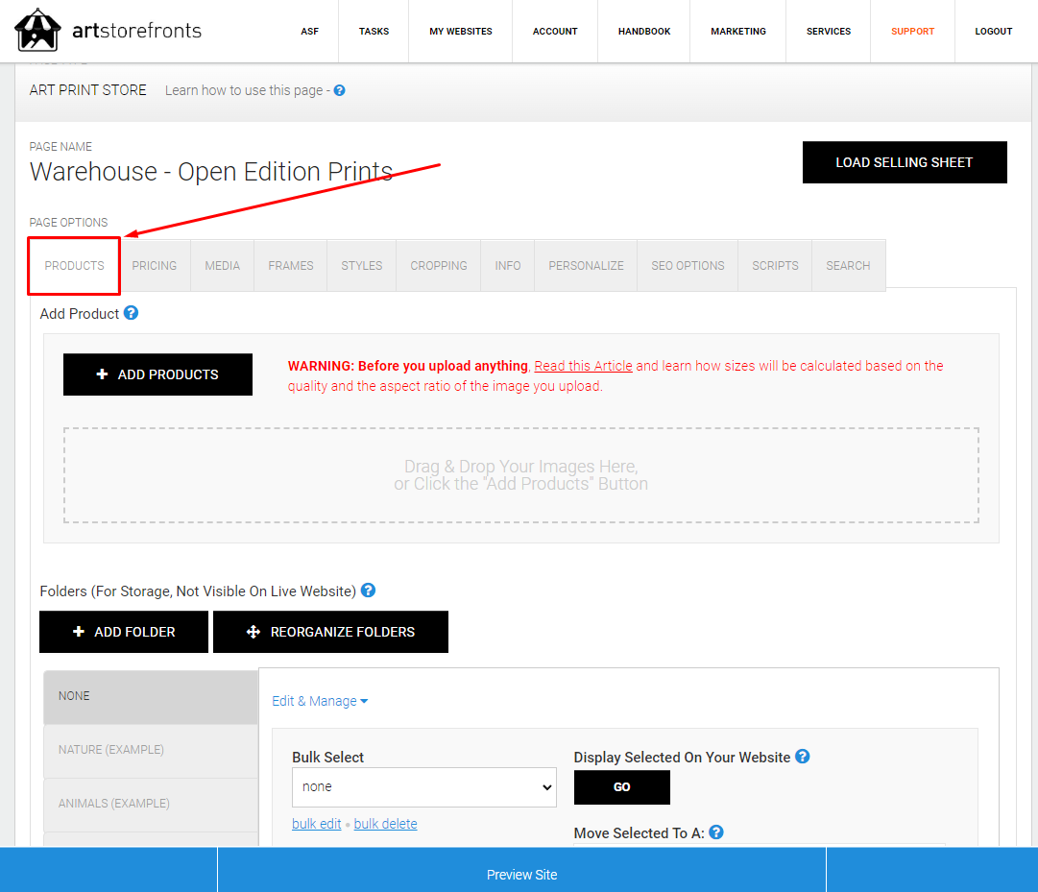Screen dimensions: 1038x892
Task: Expand the Edit & Manage menu
Action: point(320,701)
